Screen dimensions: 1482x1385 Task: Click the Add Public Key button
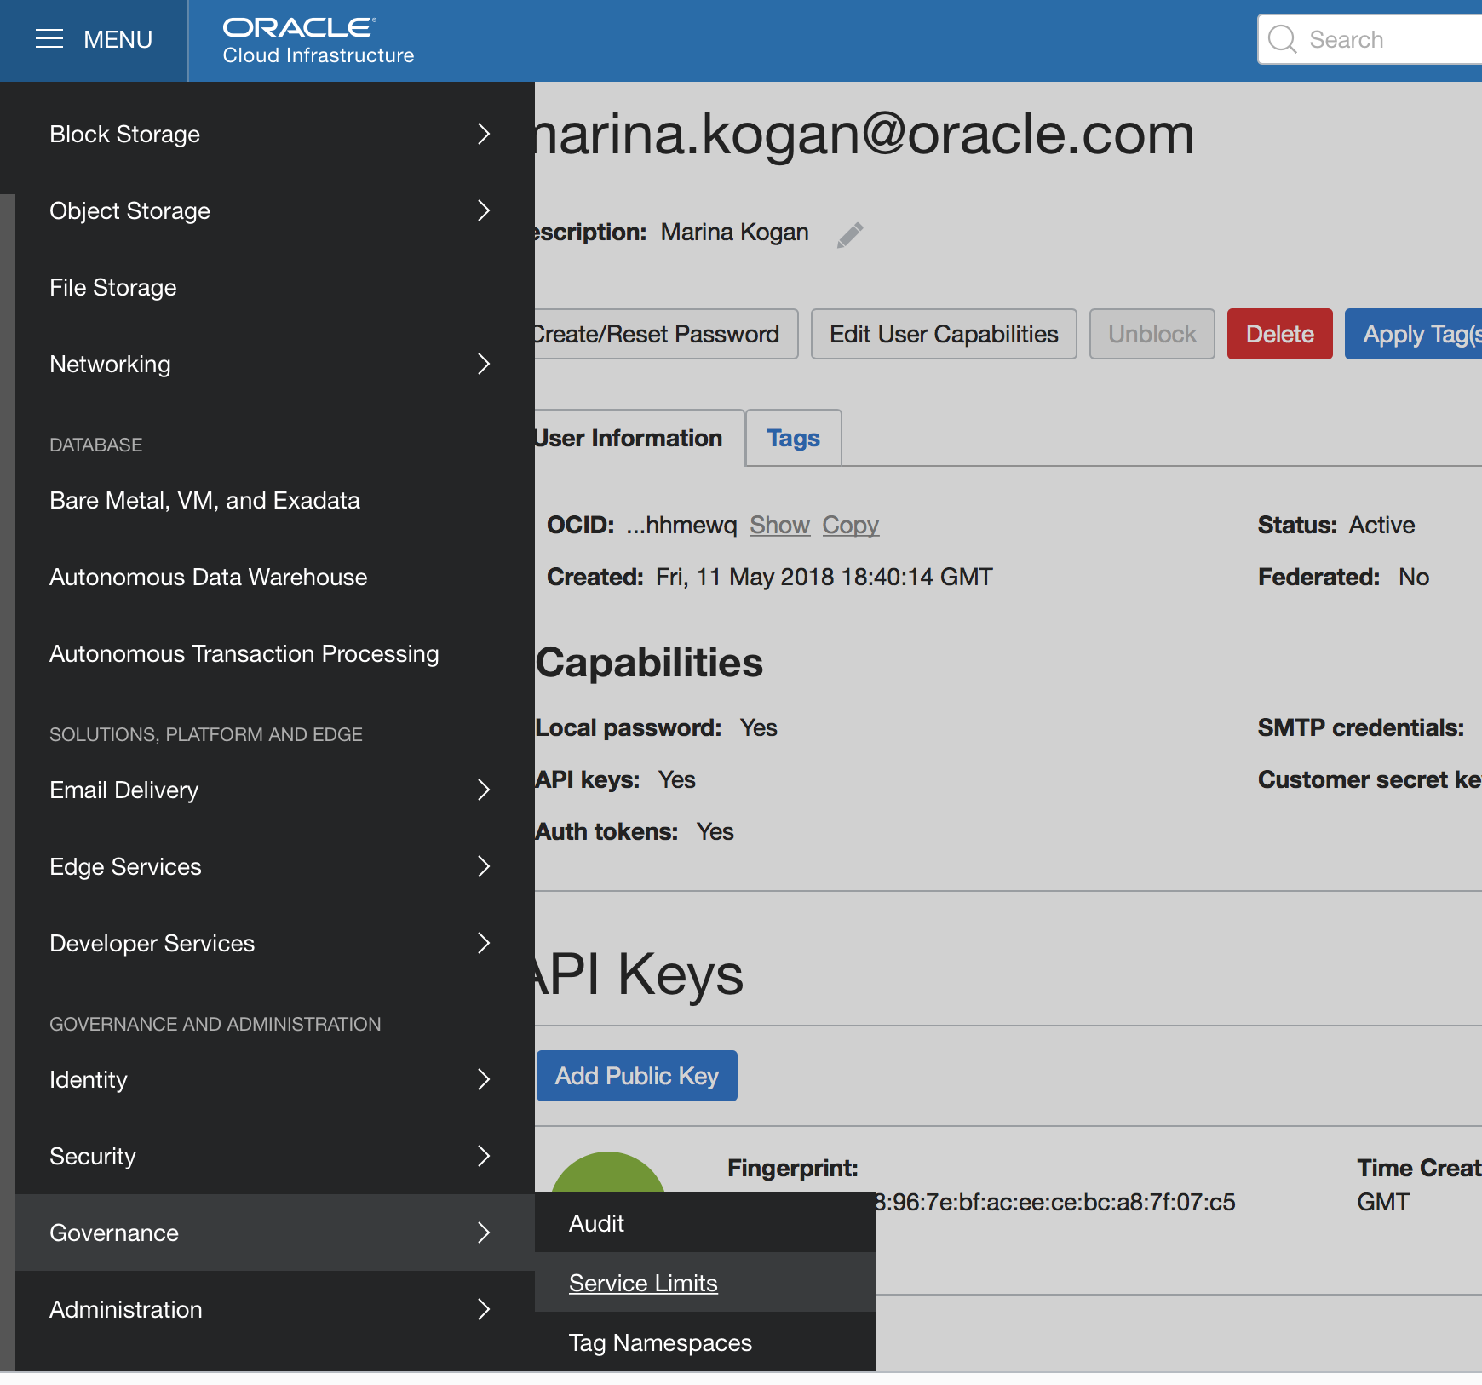click(x=637, y=1076)
